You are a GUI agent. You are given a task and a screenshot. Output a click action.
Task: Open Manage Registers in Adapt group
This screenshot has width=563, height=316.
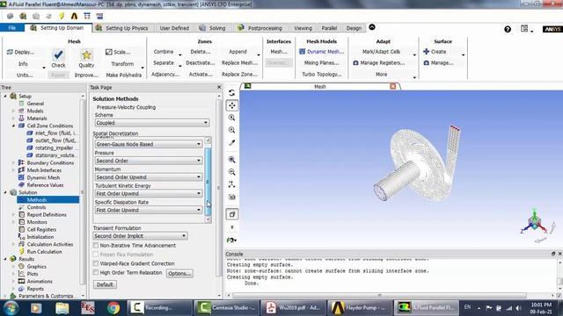(379, 62)
